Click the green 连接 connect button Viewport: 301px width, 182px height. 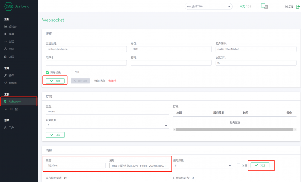tap(55, 81)
